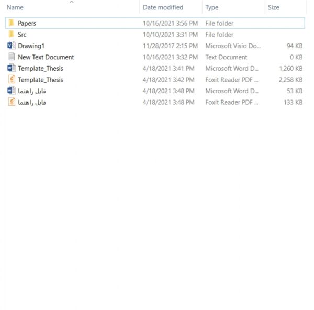Screen dimensions: 314x310
Task: Click the 0 KB size cell
Action: (296, 57)
